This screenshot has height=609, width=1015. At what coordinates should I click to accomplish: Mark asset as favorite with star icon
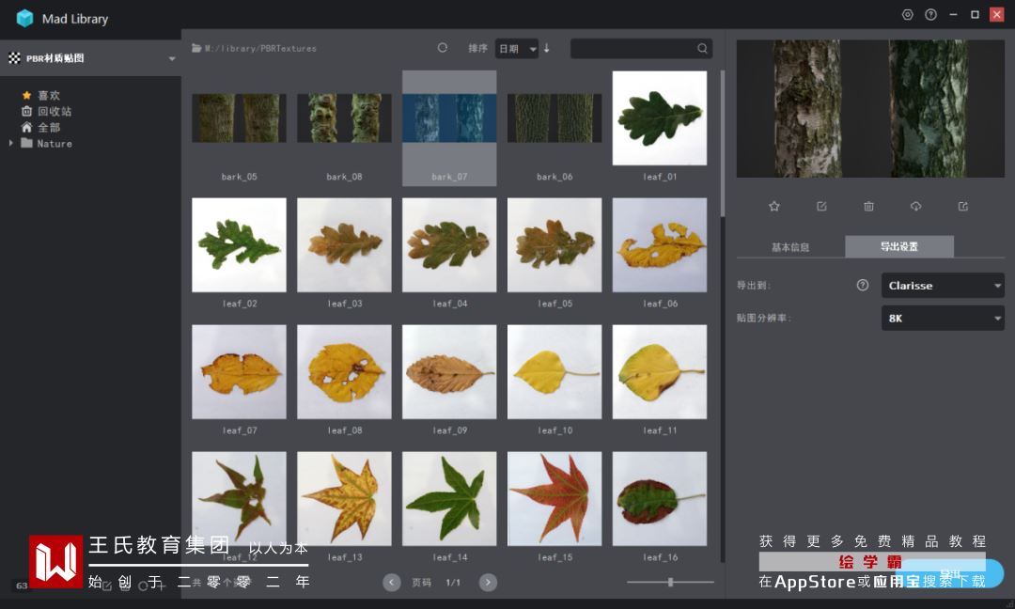pos(774,207)
